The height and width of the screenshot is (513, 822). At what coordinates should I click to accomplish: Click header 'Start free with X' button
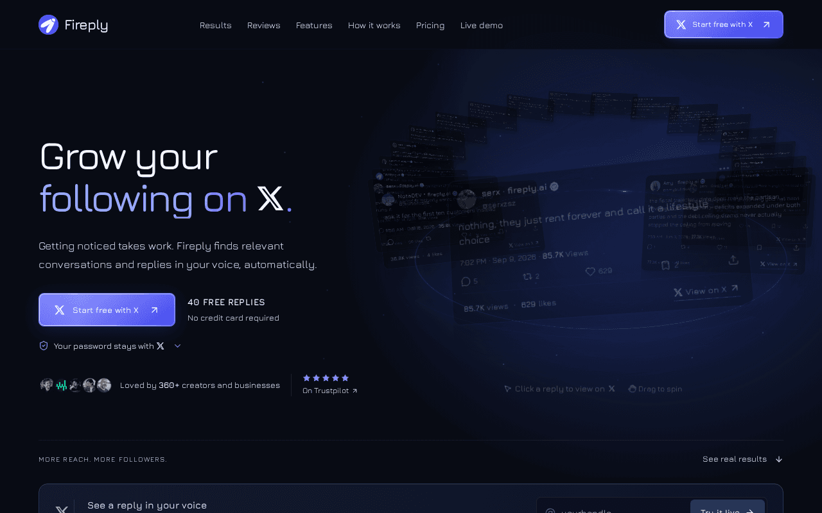coord(724,24)
